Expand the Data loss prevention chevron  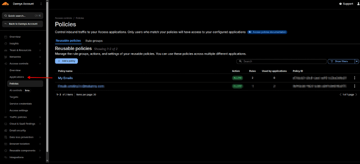pos(40,137)
